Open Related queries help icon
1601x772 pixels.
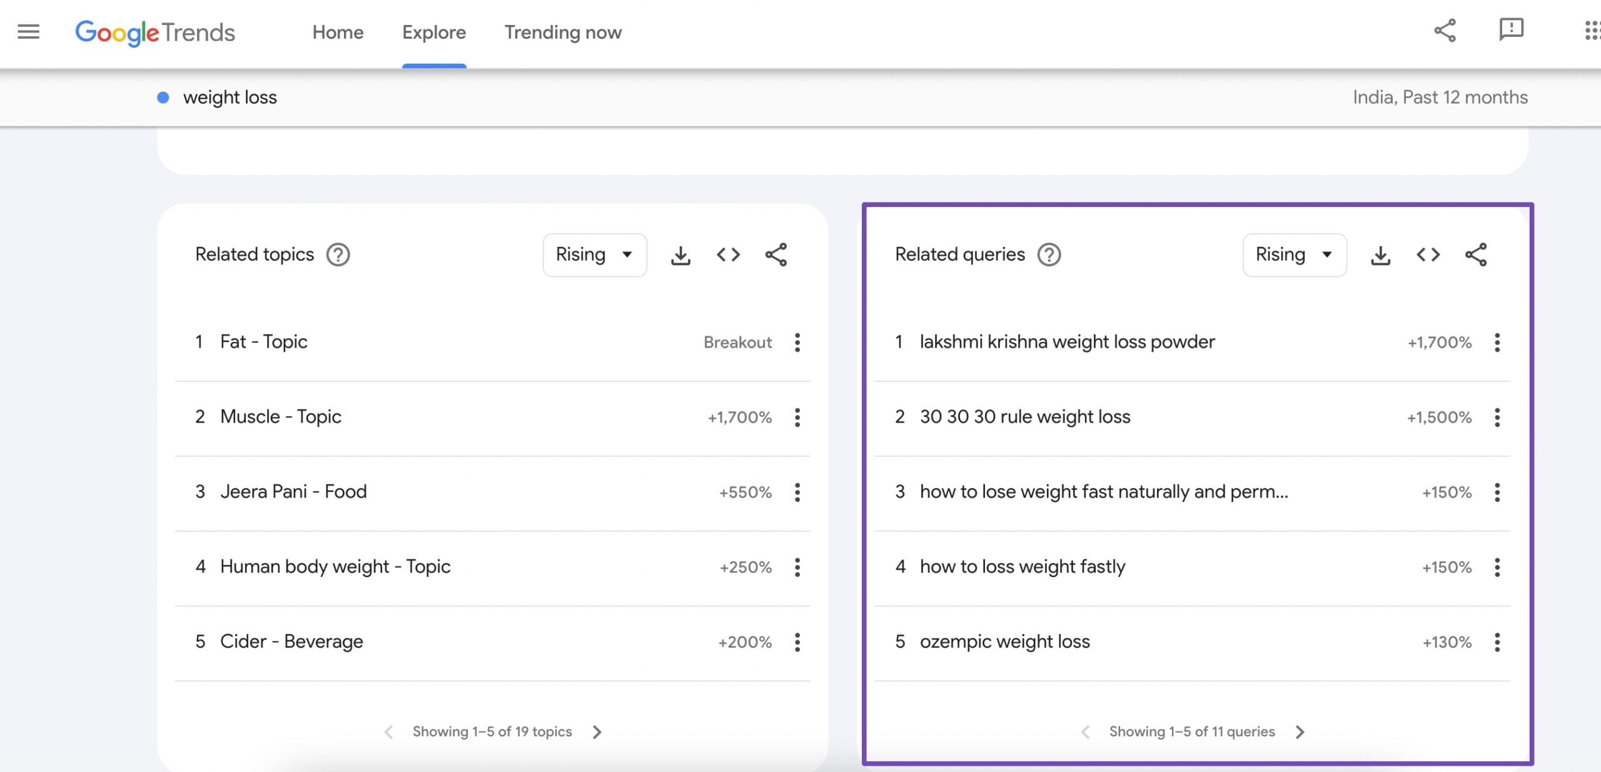(x=1049, y=254)
